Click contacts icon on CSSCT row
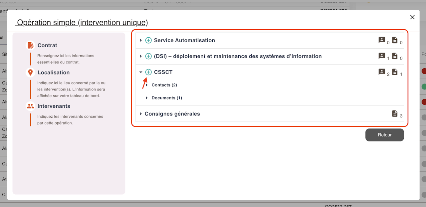 (x=382, y=72)
